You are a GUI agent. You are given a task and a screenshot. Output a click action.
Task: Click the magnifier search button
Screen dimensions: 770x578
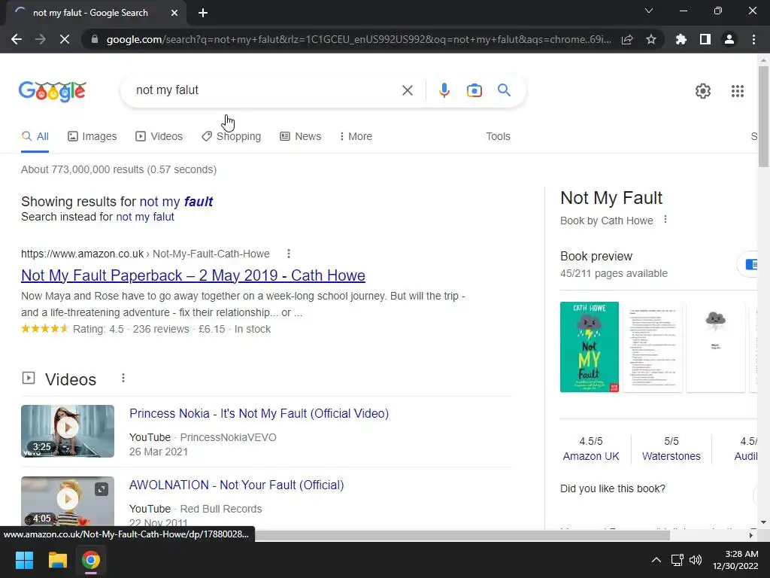pos(504,90)
